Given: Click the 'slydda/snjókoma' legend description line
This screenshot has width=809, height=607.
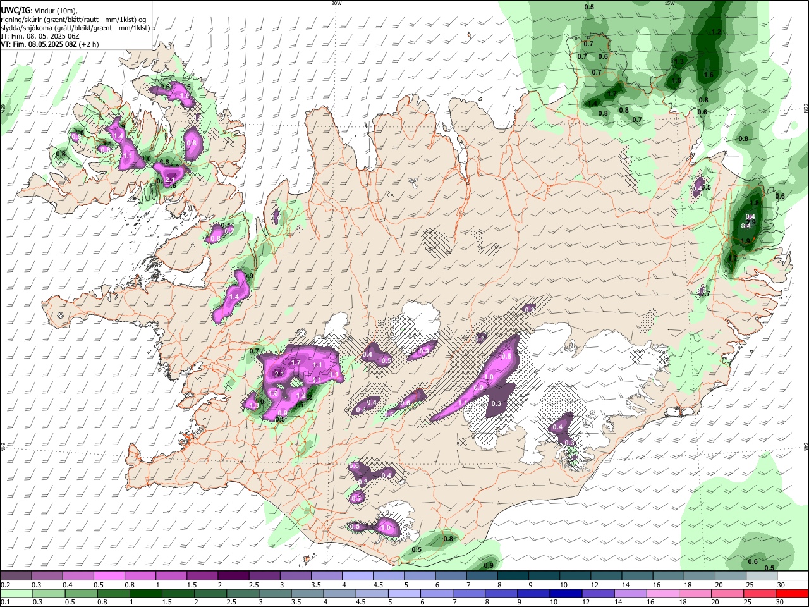Looking at the screenshot, I should (x=75, y=28).
